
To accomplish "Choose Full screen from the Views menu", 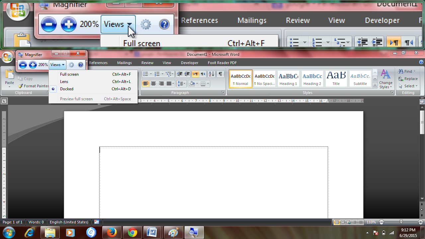I will [x=69, y=74].
